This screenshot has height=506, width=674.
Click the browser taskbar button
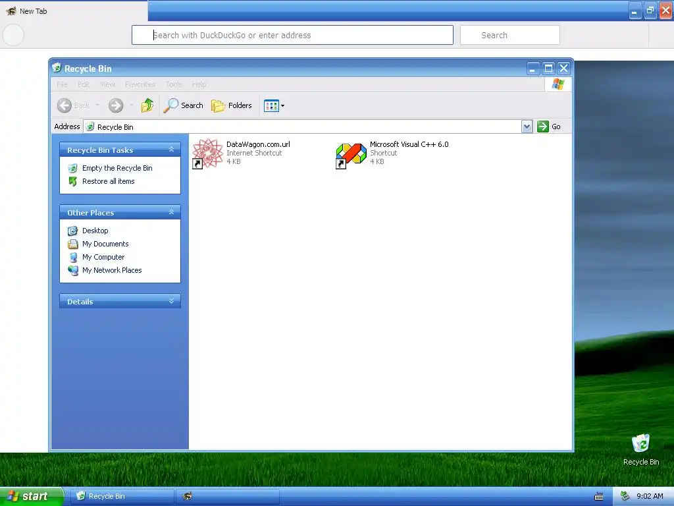(x=227, y=496)
